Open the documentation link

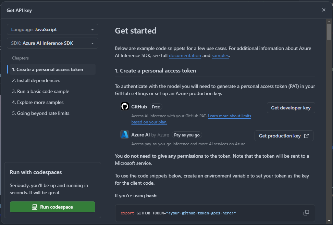click(185, 55)
